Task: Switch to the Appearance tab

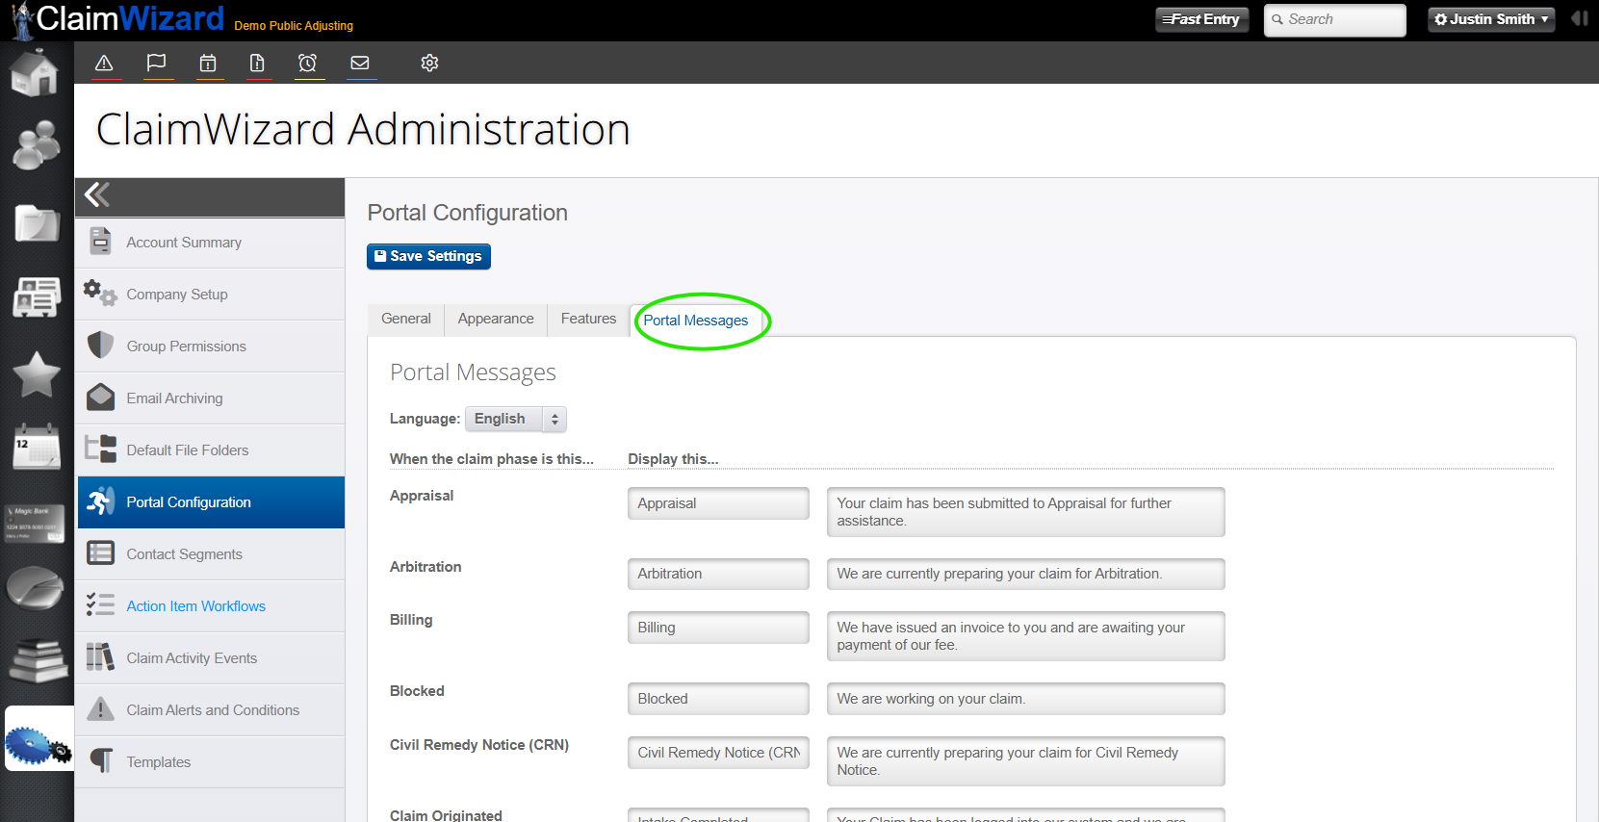Action: coord(496,320)
